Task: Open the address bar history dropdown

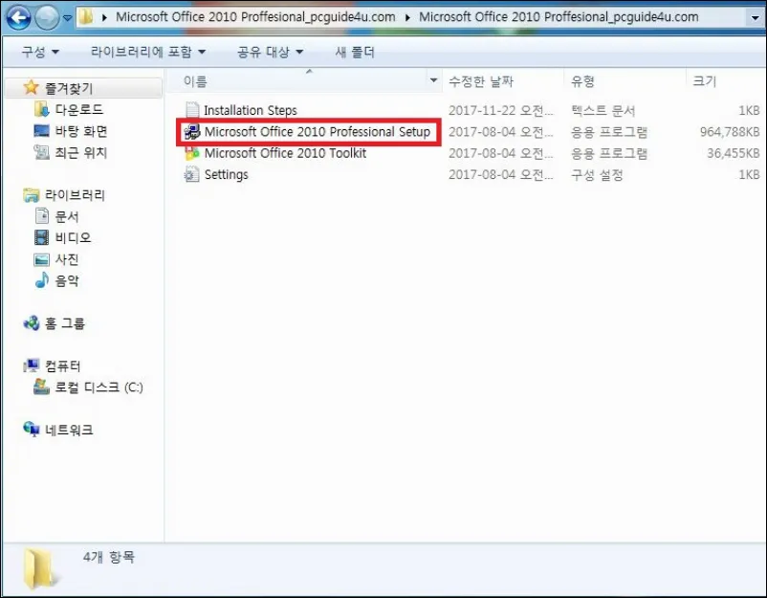Action: click(x=755, y=18)
